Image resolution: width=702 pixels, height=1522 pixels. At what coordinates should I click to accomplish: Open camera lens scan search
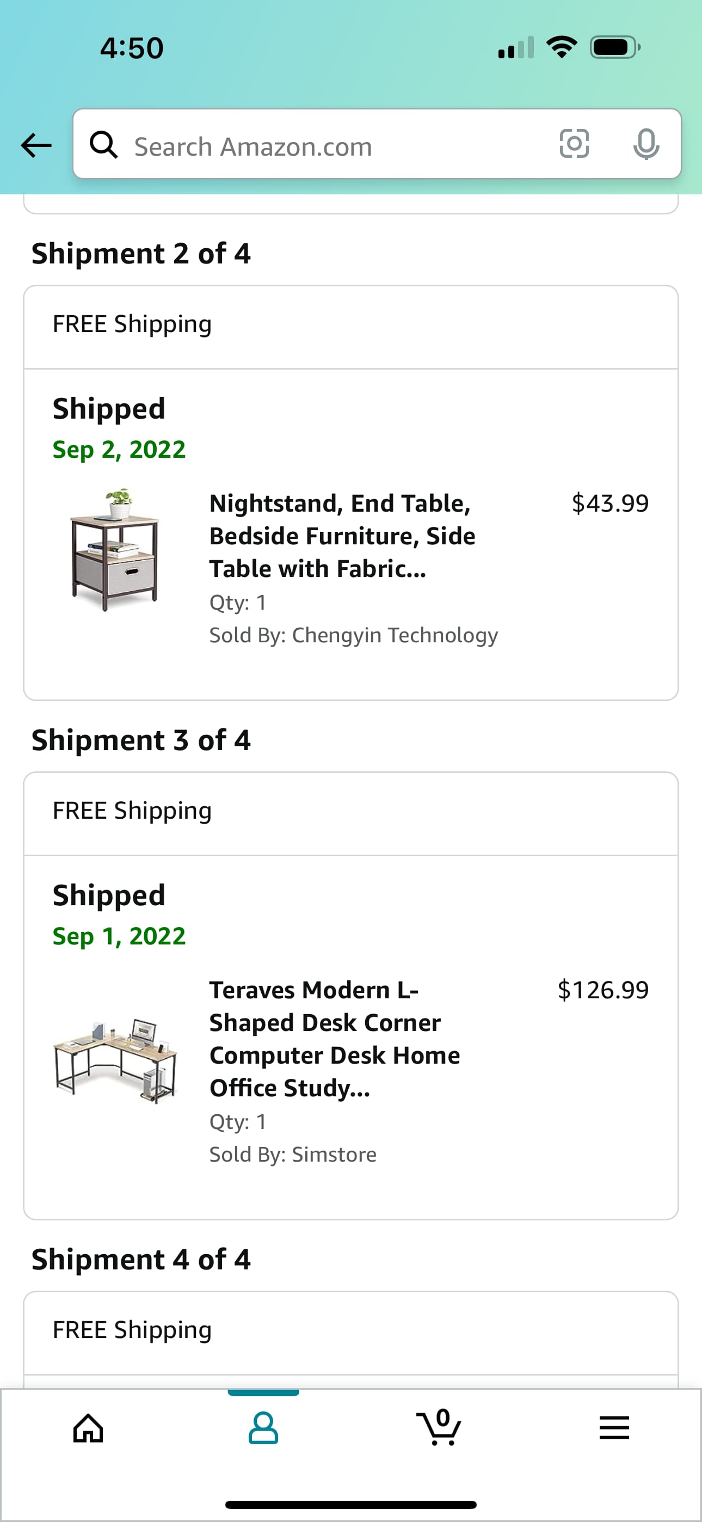[574, 144]
